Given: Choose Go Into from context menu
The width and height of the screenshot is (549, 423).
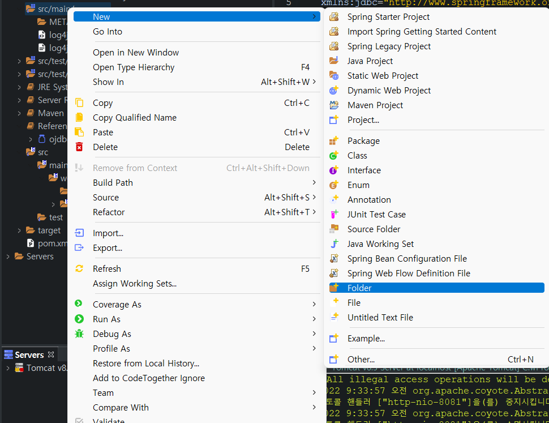Looking at the screenshot, I should click(108, 32).
